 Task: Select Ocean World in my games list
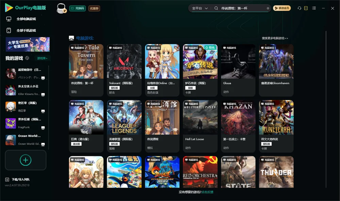(26, 140)
